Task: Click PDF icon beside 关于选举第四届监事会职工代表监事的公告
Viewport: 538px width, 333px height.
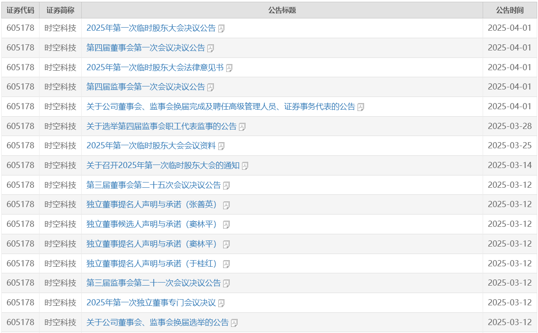Action: click(x=242, y=127)
